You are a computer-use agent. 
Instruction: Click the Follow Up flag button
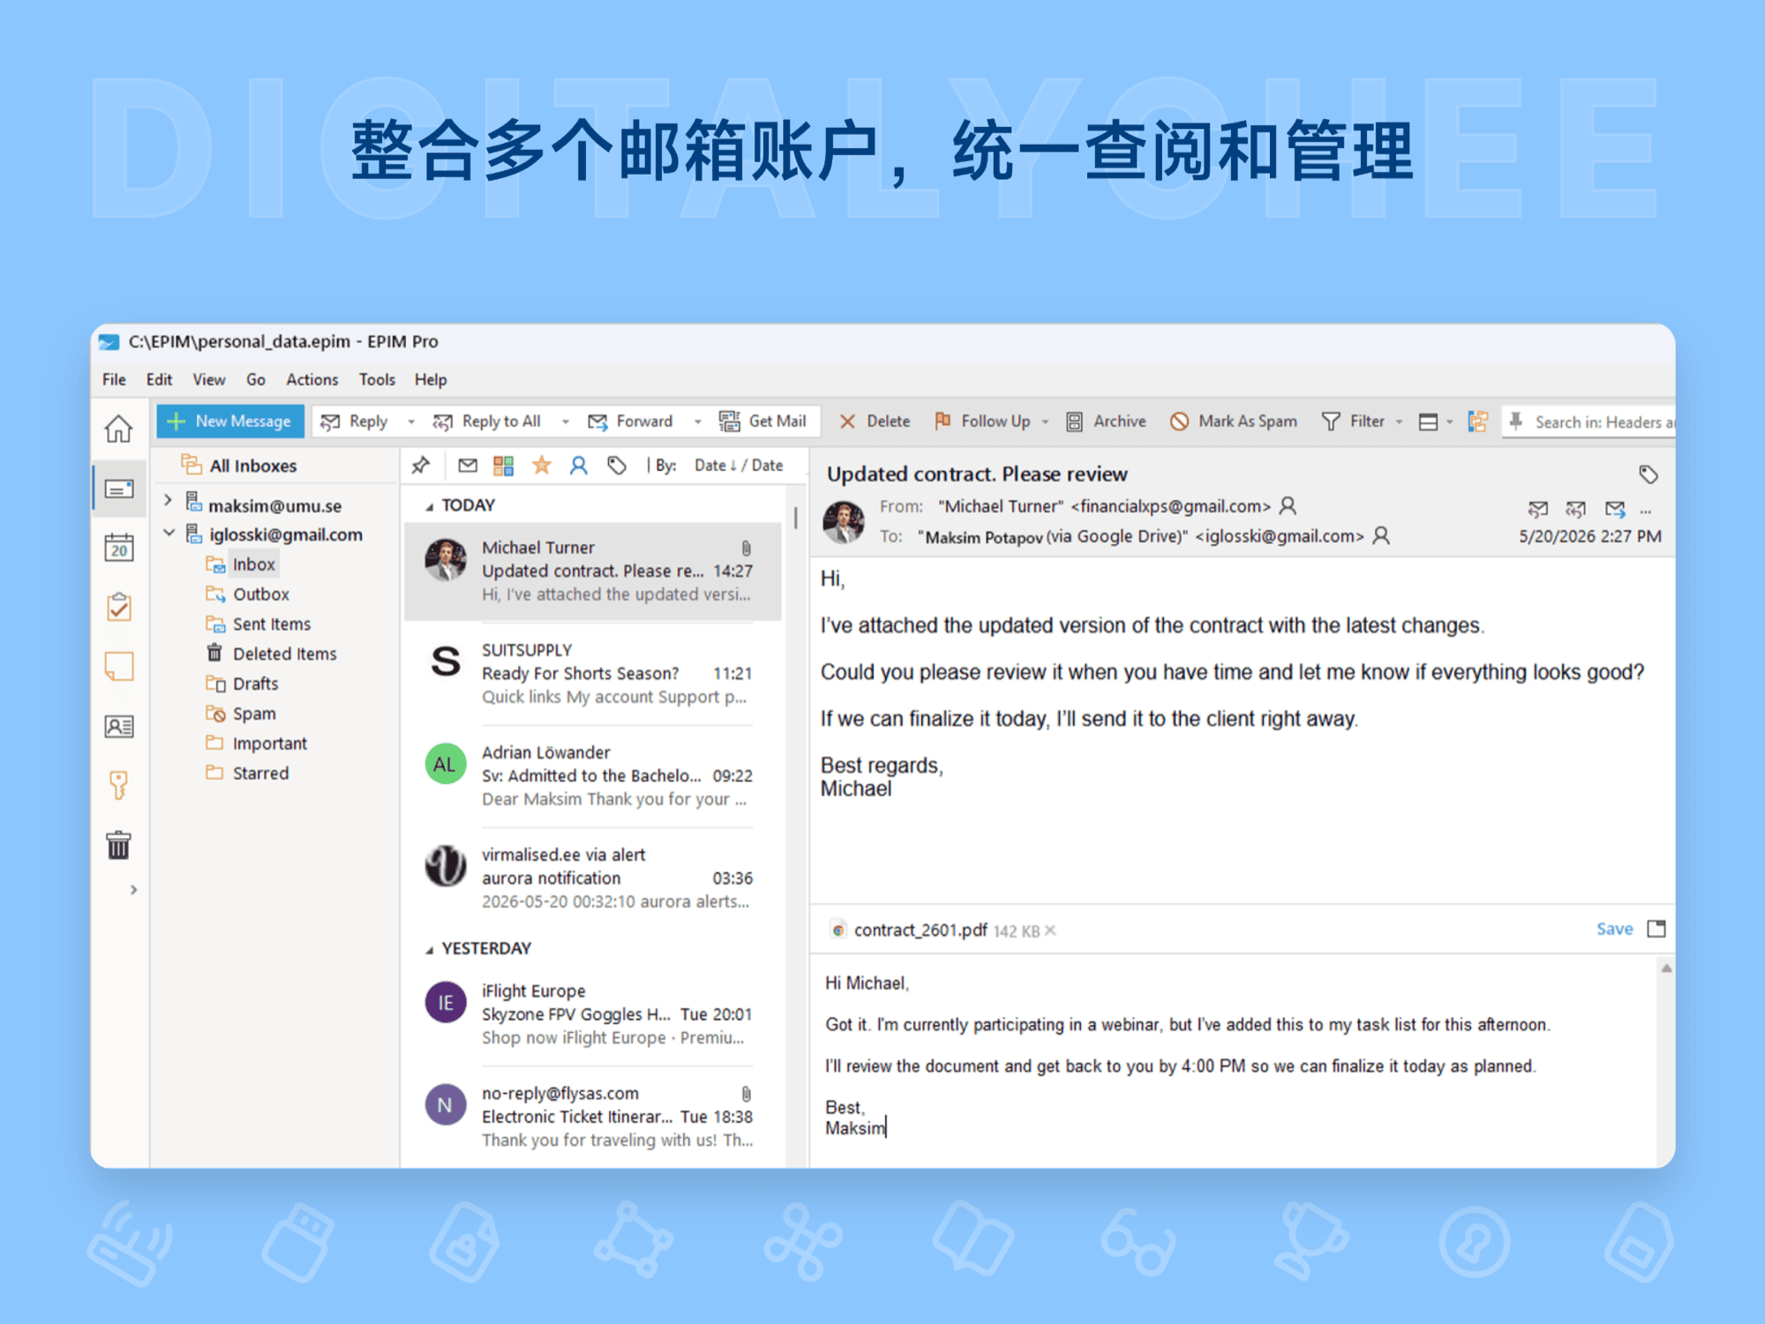982,422
